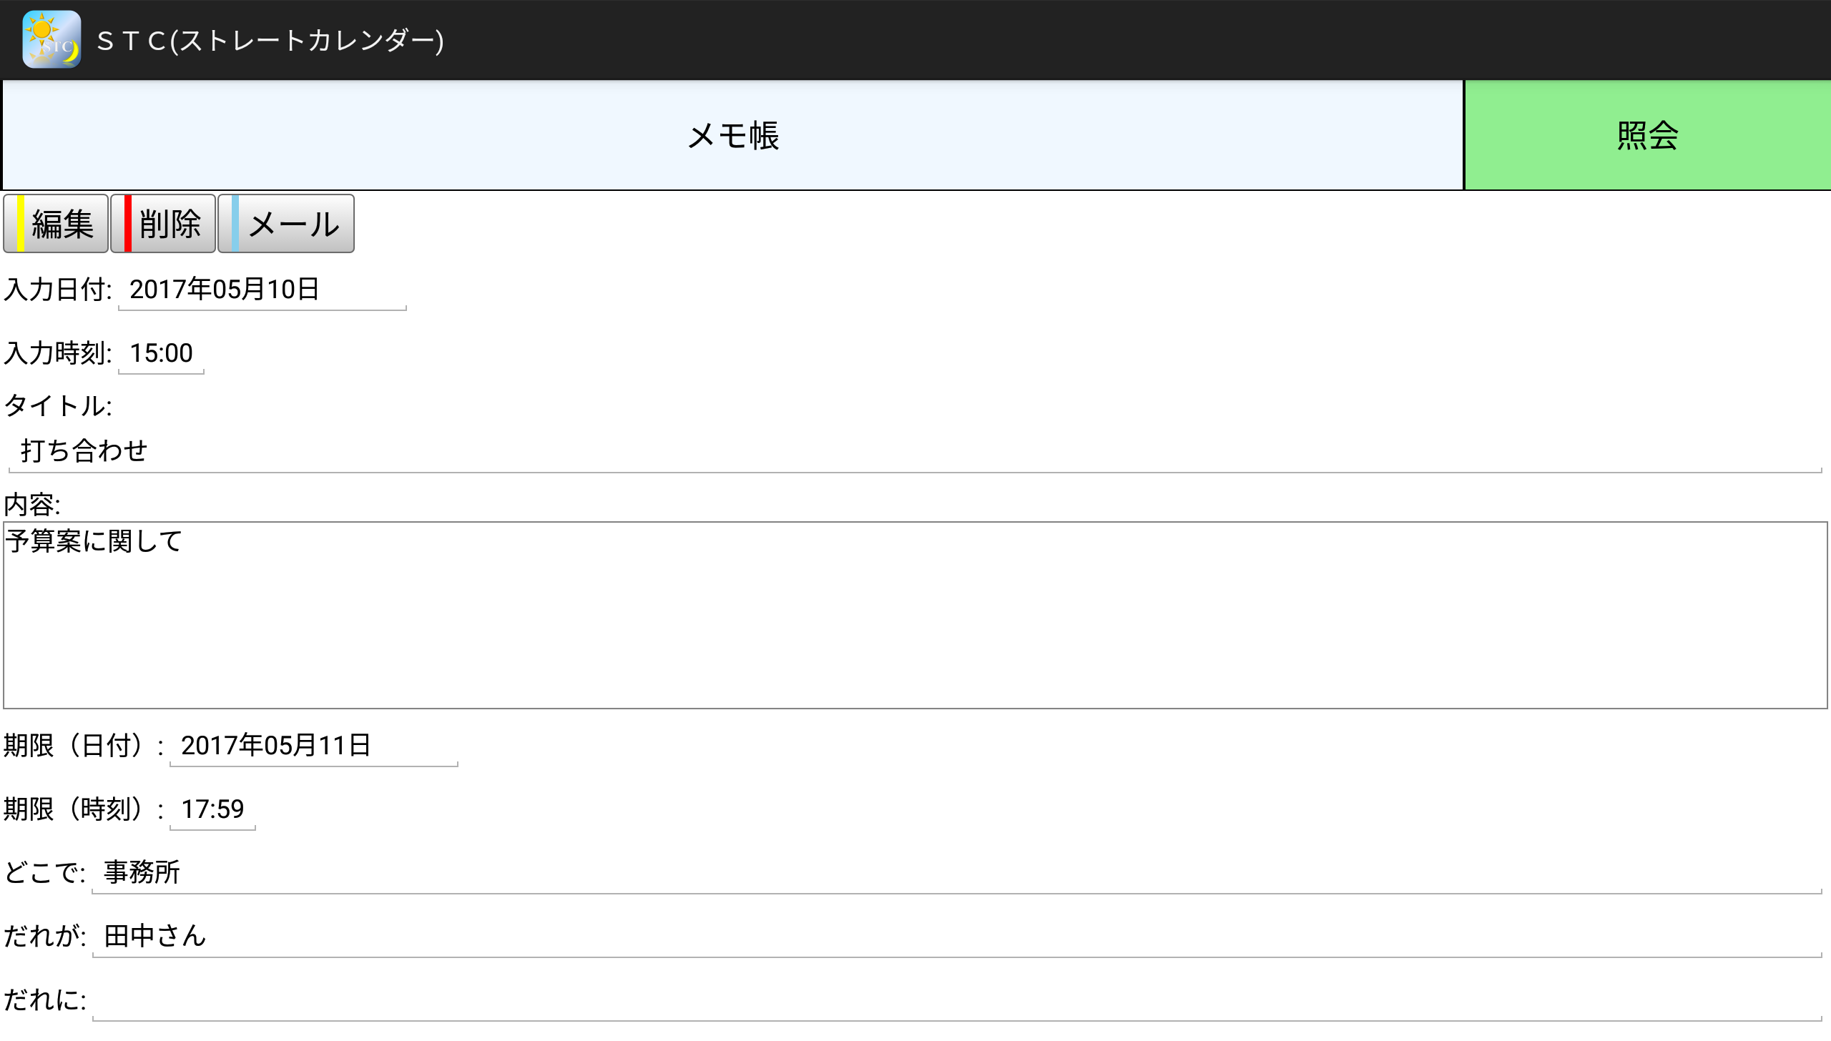Image resolution: width=1831 pixels, height=1041 pixels.
Task: Tap the yellow stripe on the 編集 button
Action: click(21, 224)
